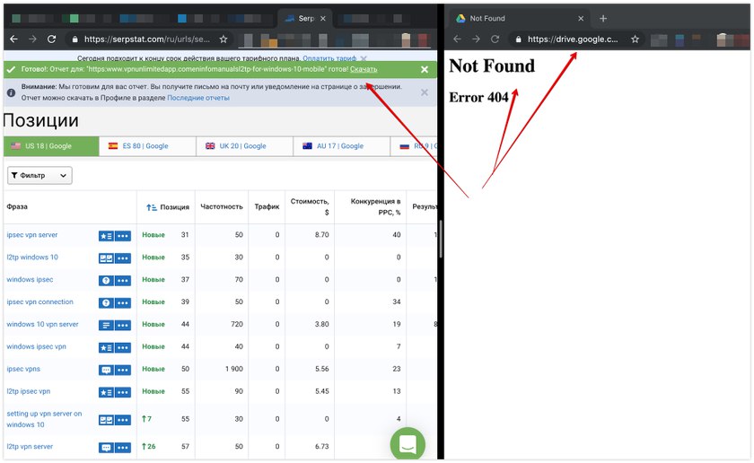Close the Serpstat browser tab
This screenshot has width=754, height=463.
pos(322,18)
